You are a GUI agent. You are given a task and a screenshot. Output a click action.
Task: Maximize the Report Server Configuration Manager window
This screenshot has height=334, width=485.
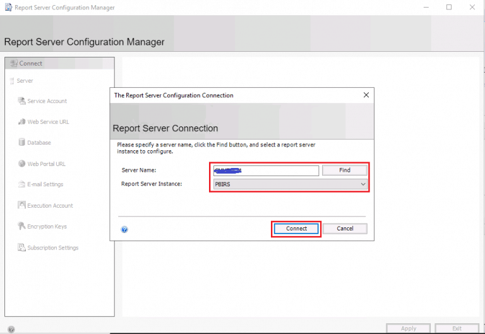click(449, 7)
